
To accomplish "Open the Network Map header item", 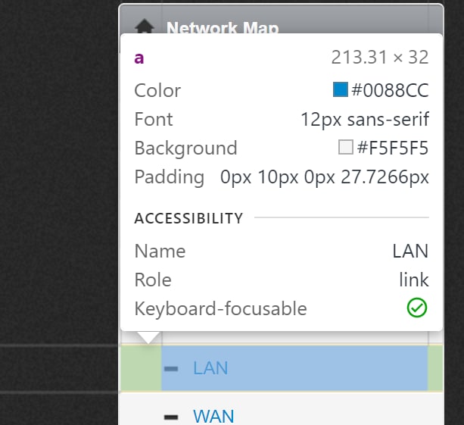I will (x=223, y=29).
